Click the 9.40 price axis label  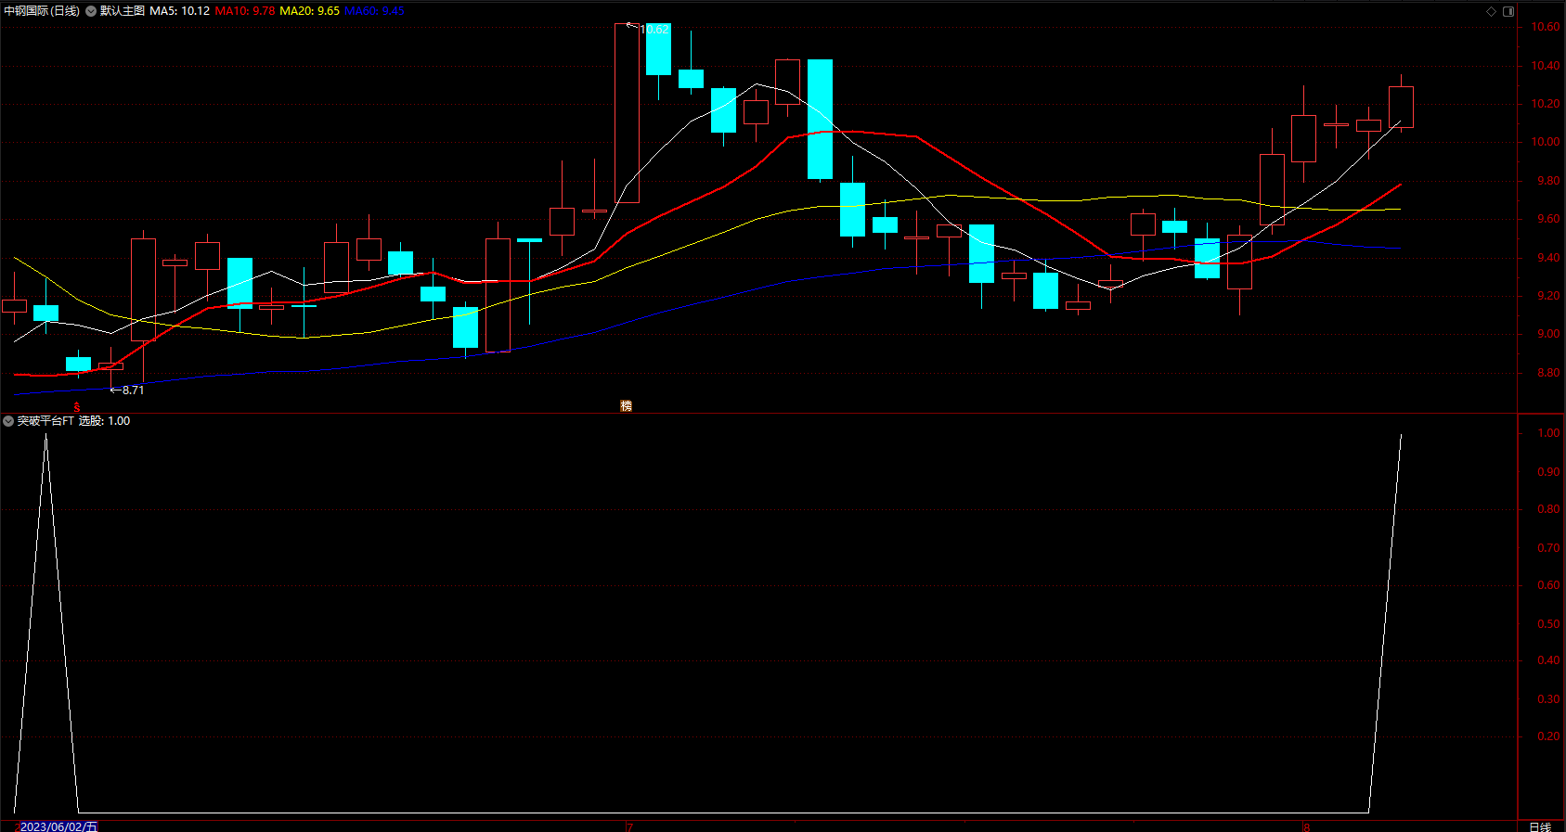click(x=1547, y=258)
